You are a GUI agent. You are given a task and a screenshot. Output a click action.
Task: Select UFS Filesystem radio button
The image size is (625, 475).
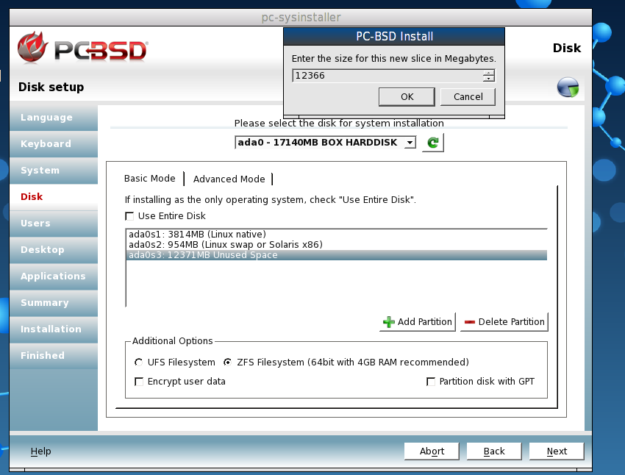coord(138,362)
